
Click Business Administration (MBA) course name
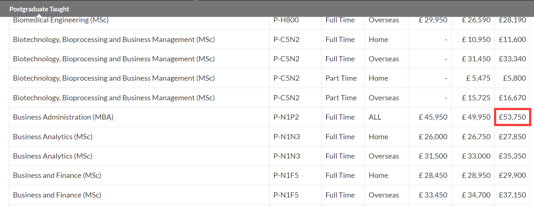63,117
